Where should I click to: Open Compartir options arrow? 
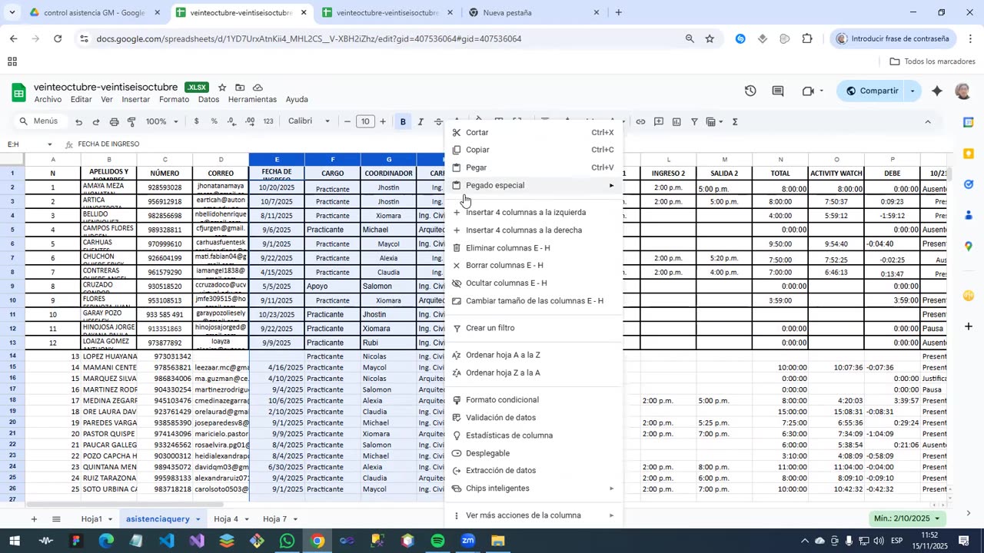click(913, 91)
